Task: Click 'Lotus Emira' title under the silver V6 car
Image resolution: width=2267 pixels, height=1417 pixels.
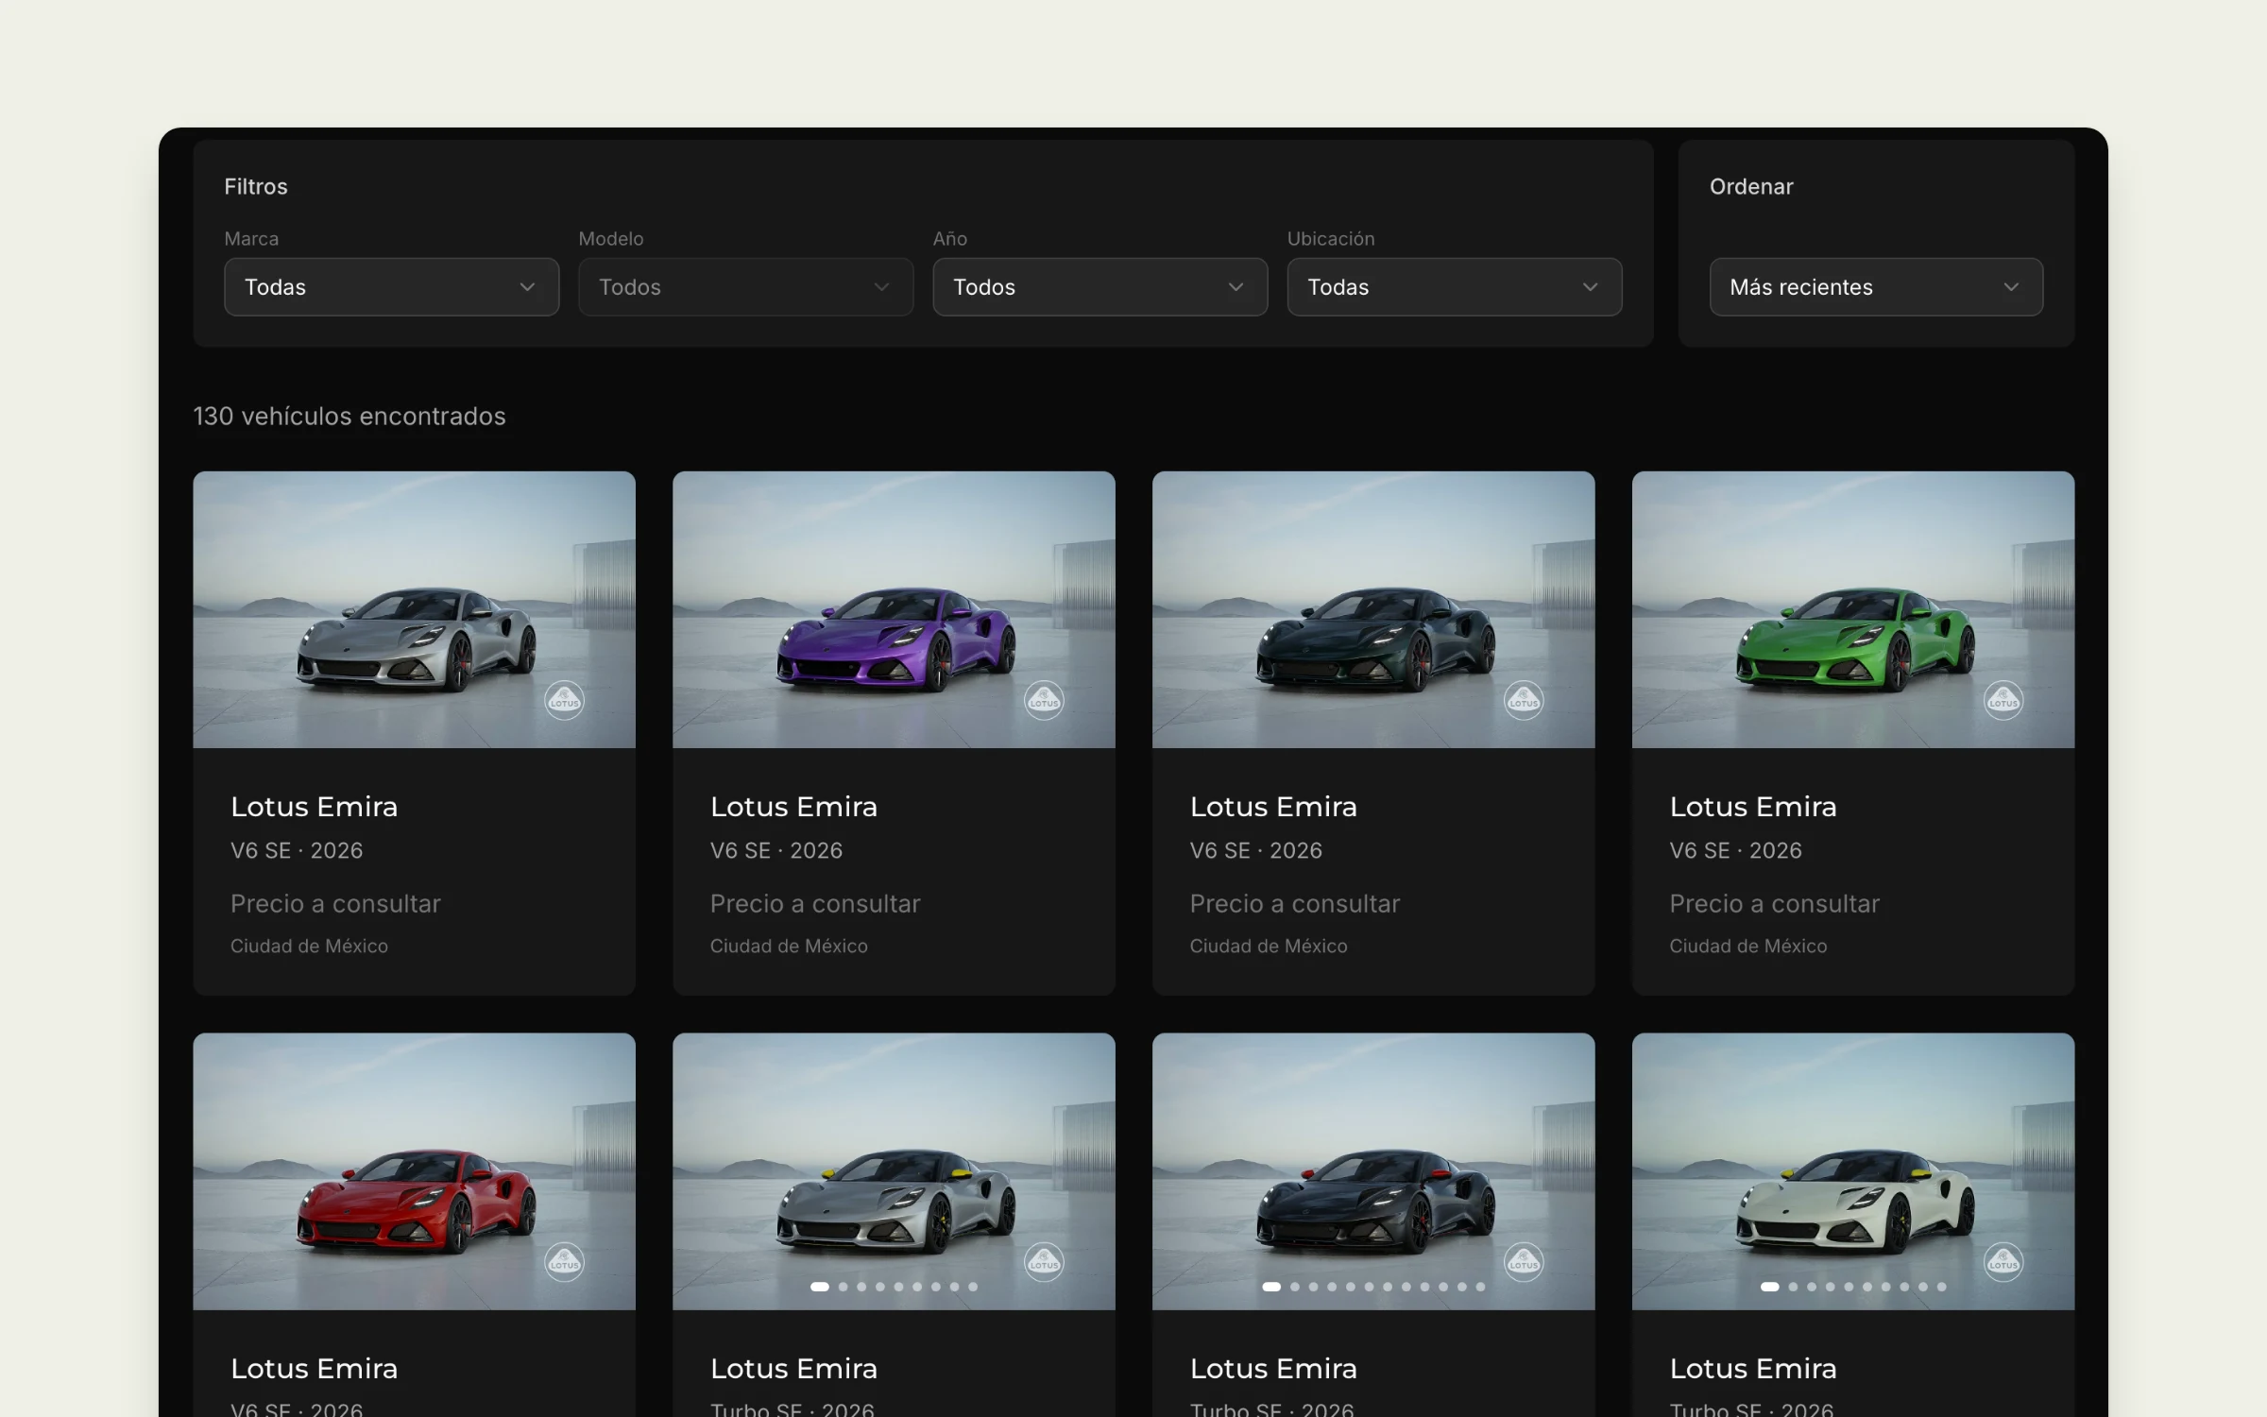Action: coord(315,807)
